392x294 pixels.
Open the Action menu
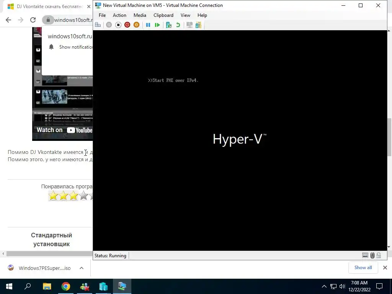(119, 15)
